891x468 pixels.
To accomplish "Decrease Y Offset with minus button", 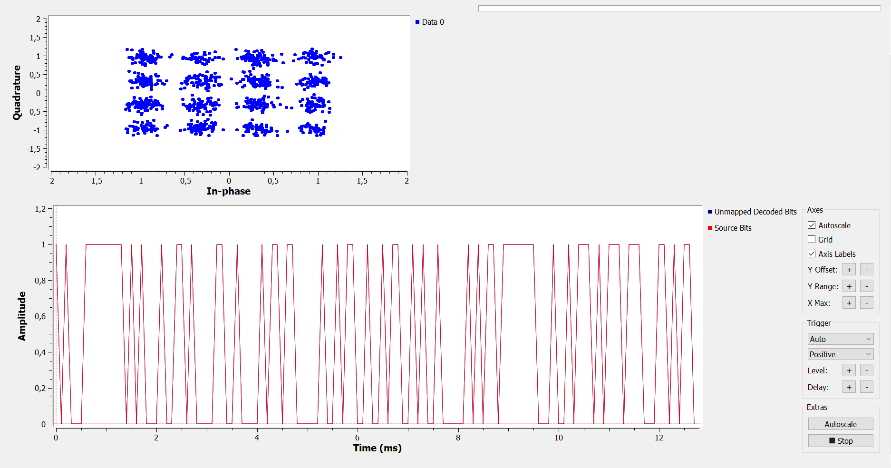I will (x=867, y=270).
